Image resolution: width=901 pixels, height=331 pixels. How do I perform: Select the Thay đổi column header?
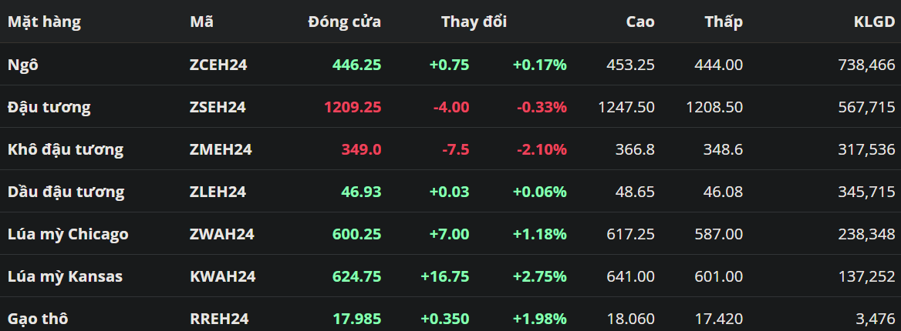tap(474, 22)
